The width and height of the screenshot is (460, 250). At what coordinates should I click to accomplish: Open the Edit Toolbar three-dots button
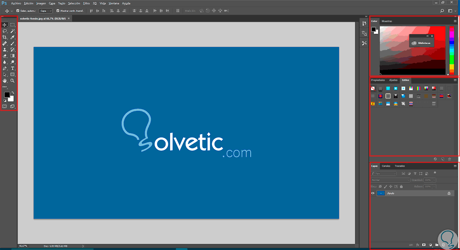tap(5, 87)
